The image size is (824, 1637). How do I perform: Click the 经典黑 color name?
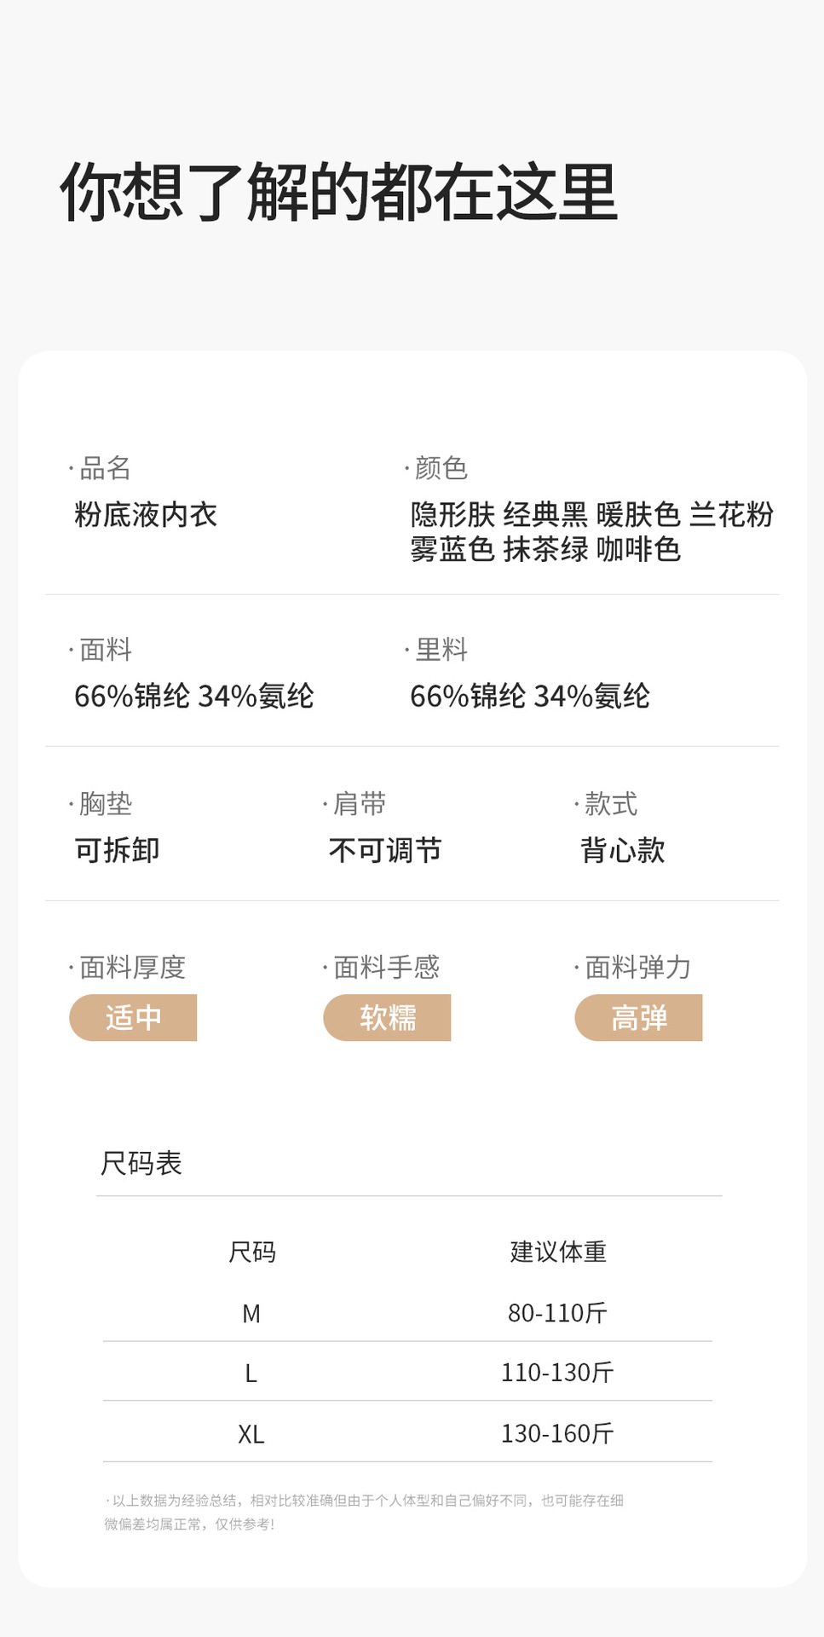545,515
